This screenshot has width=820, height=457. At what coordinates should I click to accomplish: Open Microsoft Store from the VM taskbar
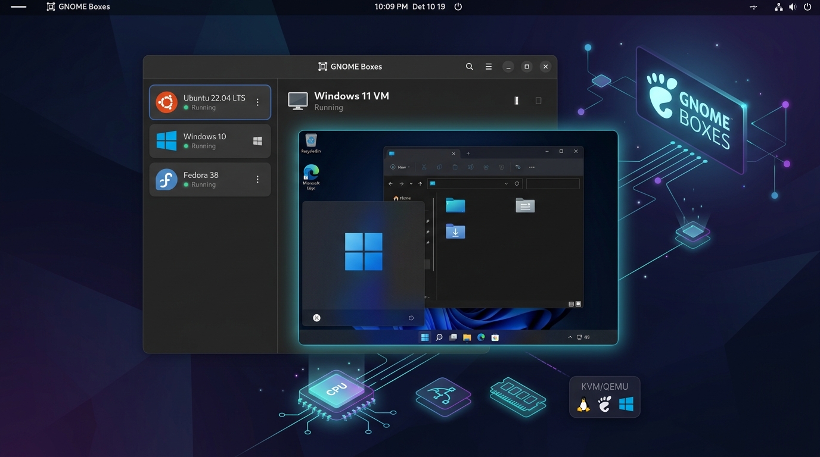coord(495,337)
